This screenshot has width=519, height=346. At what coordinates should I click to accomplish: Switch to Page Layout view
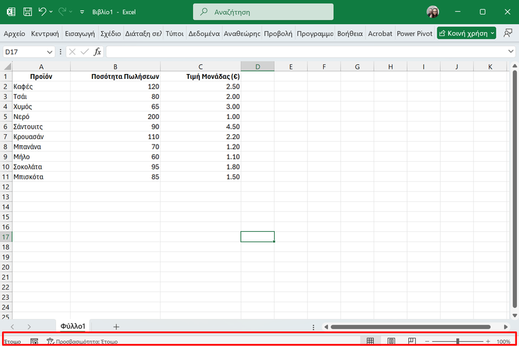(391, 341)
